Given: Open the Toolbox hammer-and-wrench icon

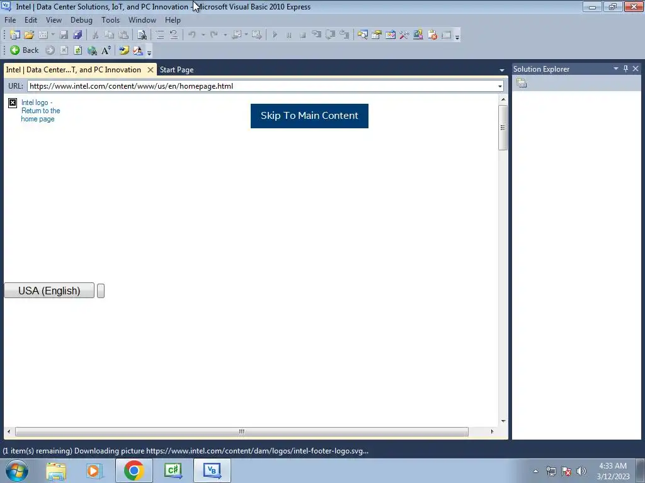Looking at the screenshot, I should [x=404, y=35].
